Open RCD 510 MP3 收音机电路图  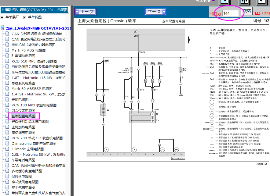(34, 61)
